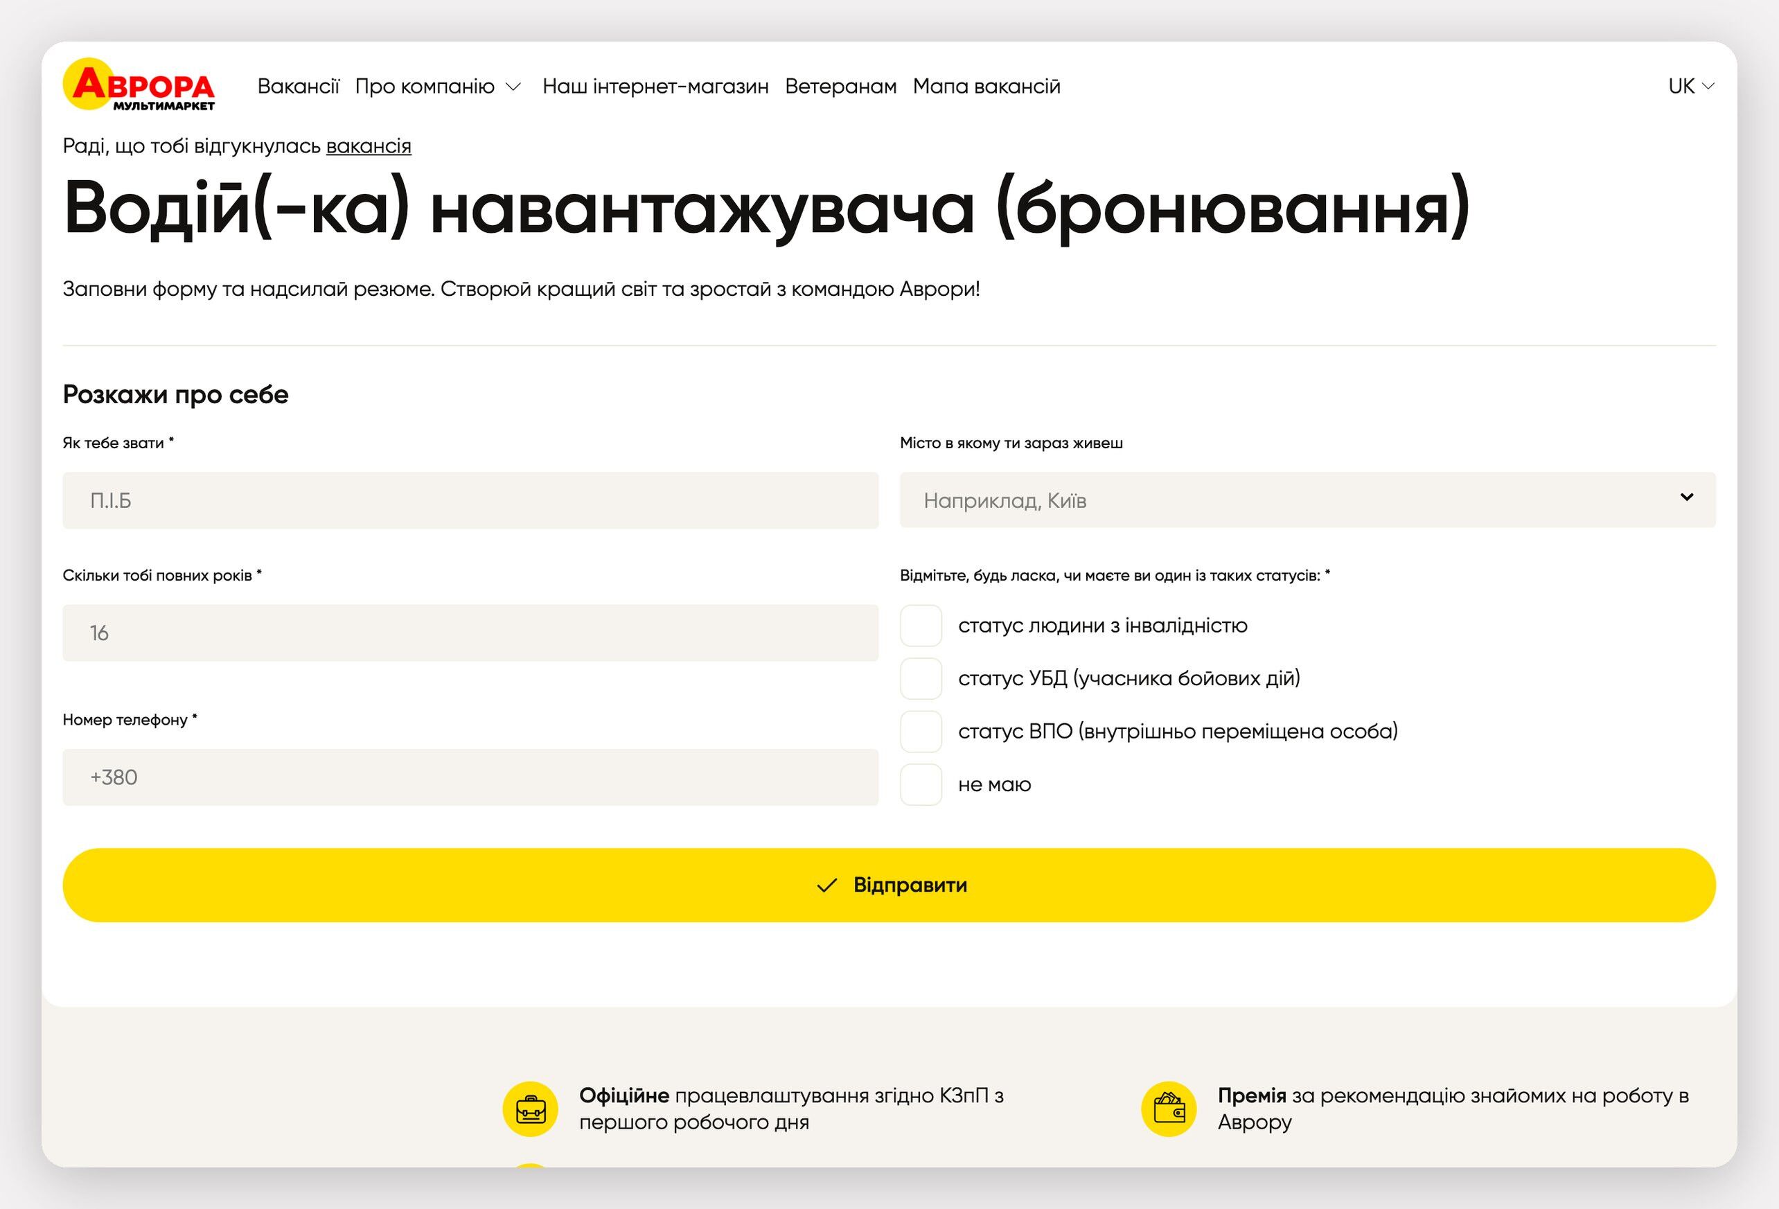Click the age field showing 16
1779x1209 pixels.
471,633
